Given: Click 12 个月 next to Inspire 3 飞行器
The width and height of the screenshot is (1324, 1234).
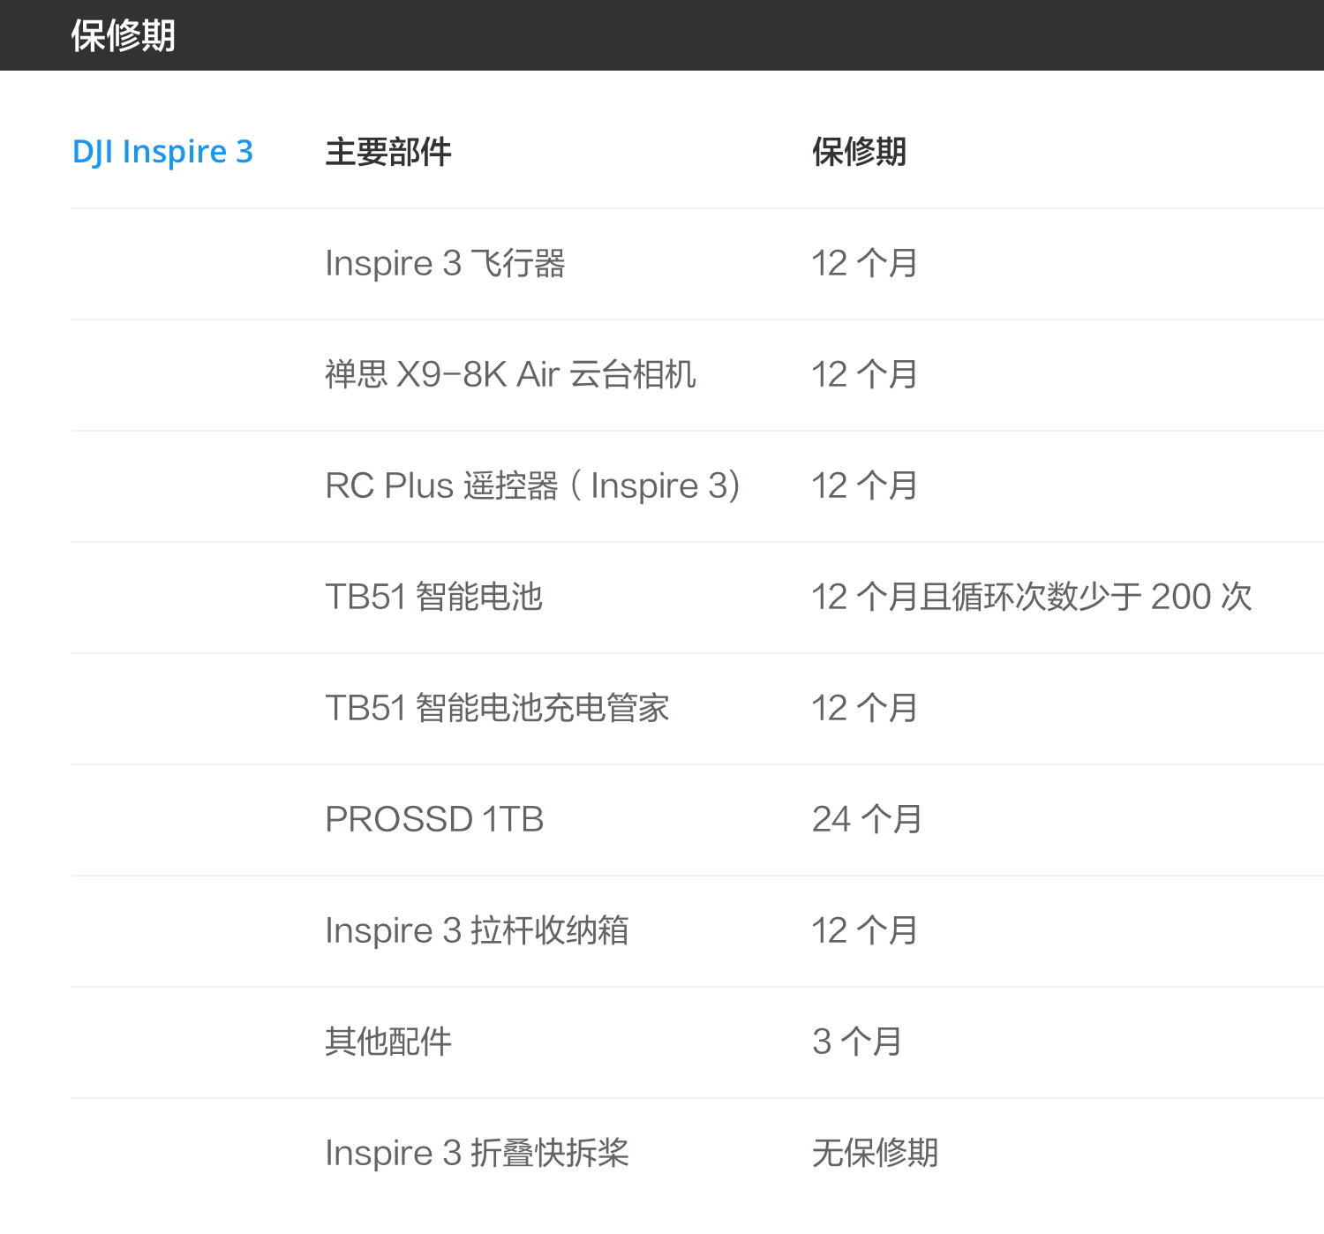Looking at the screenshot, I should point(864,264).
